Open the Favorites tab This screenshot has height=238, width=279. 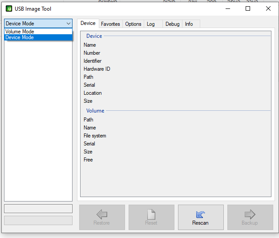click(110, 24)
